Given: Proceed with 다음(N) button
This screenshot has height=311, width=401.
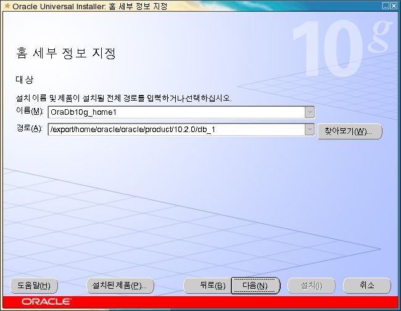Looking at the screenshot, I should 255,286.
